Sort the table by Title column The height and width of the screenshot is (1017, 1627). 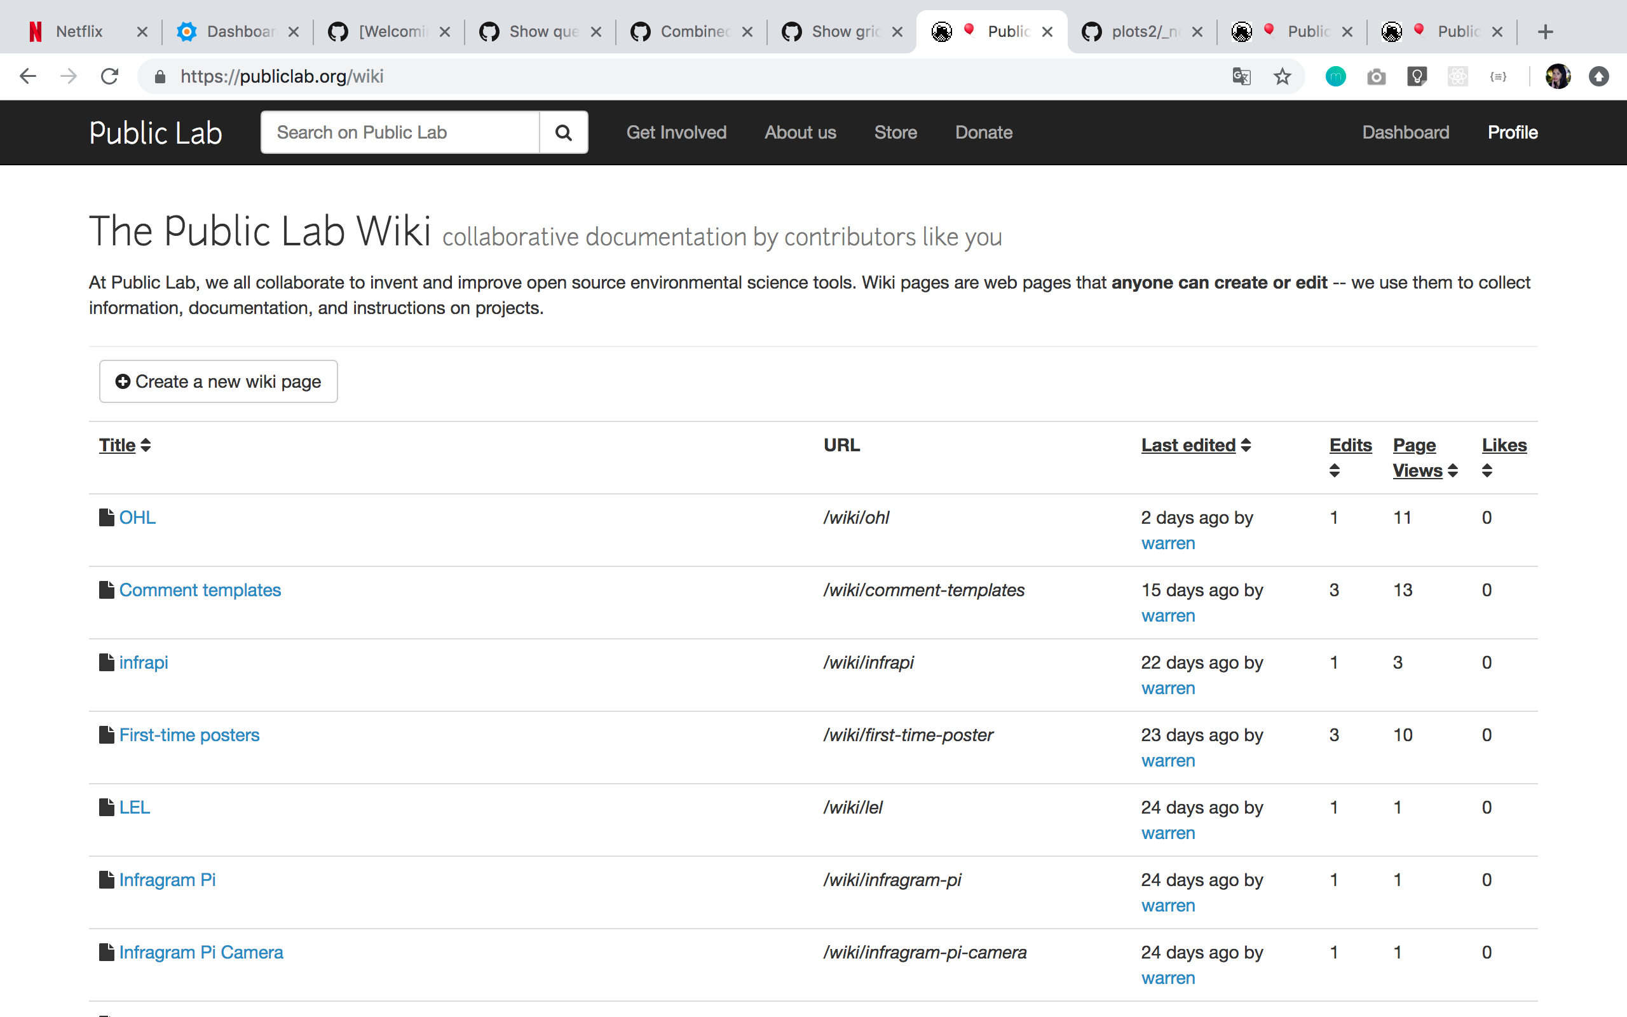pyautogui.click(x=116, y=444)
